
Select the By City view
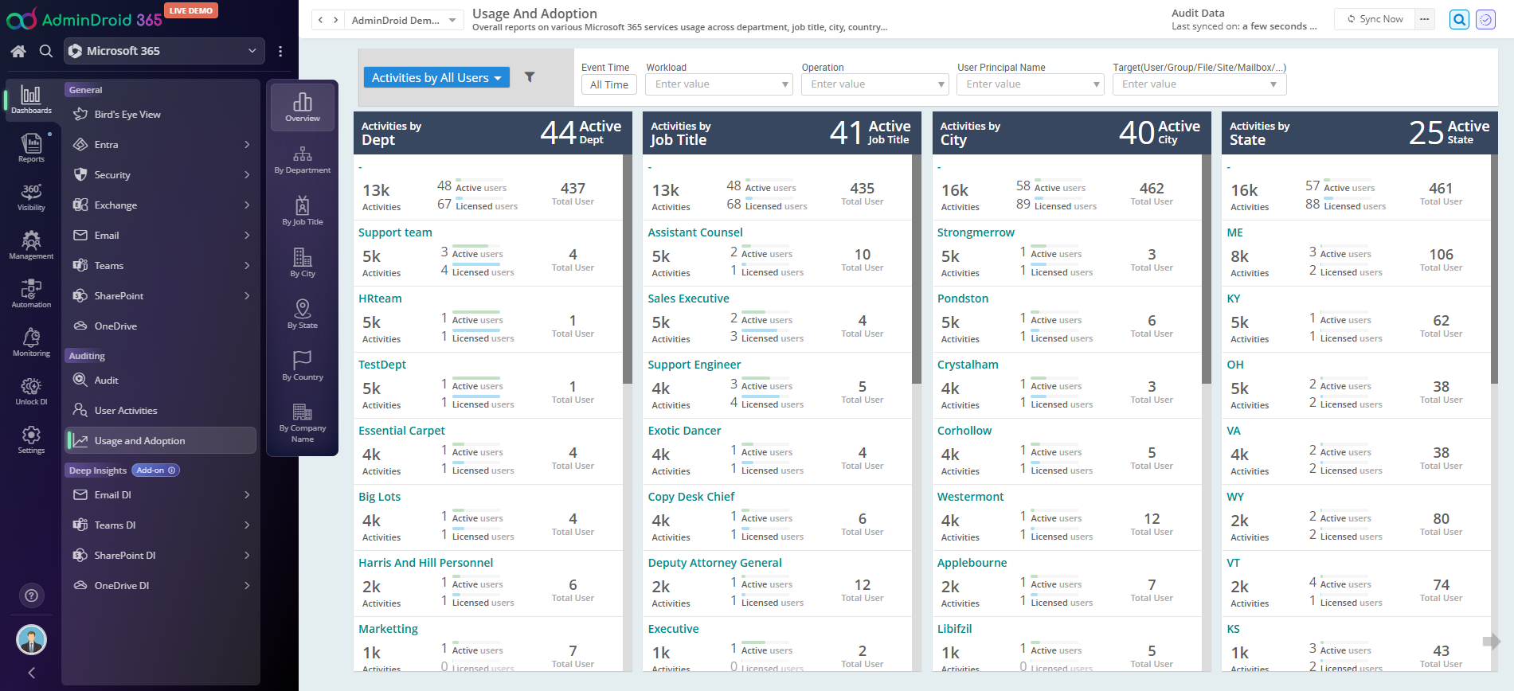click(303, 263)
